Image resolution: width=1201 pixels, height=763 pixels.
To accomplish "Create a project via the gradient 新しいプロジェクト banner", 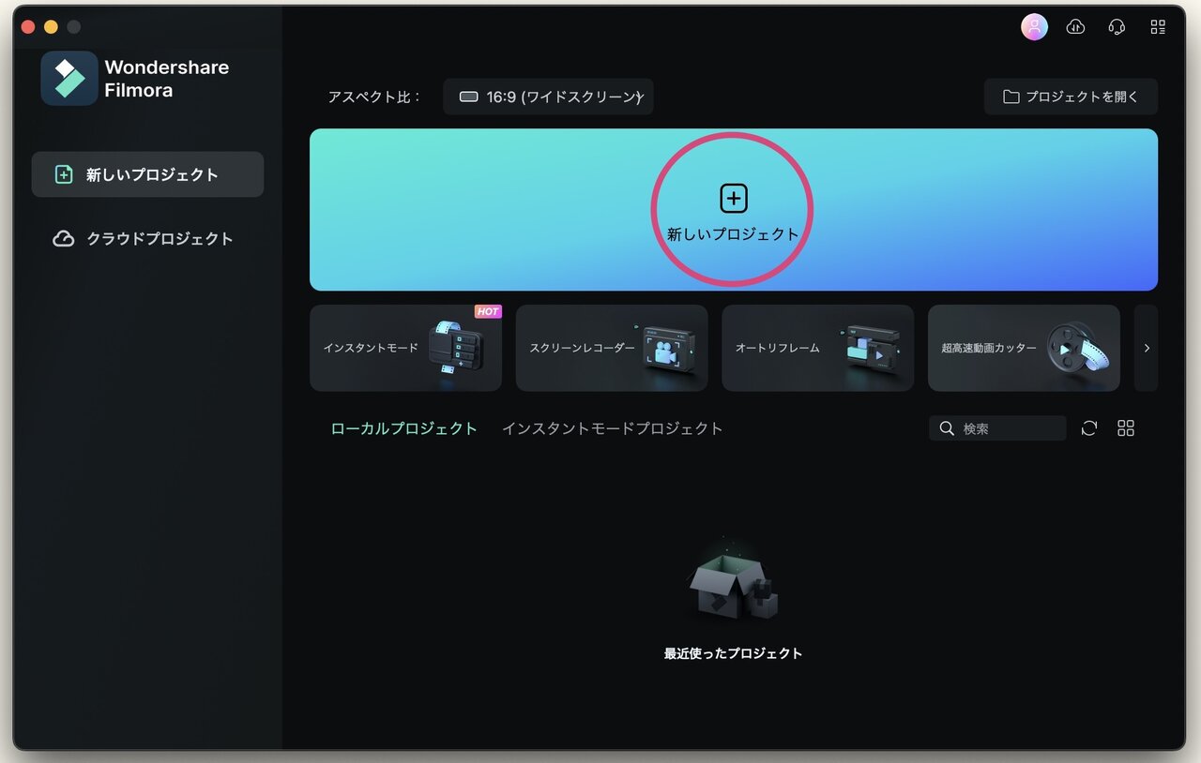I will click(x=734, y=210).
